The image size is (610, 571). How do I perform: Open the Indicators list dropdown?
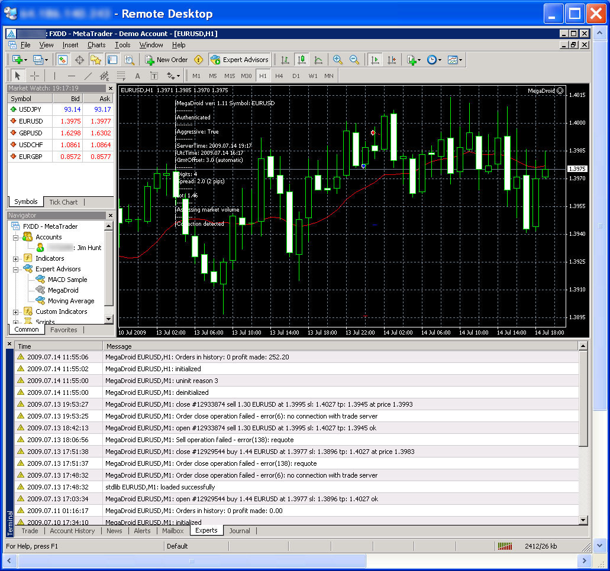coord(414,60)
